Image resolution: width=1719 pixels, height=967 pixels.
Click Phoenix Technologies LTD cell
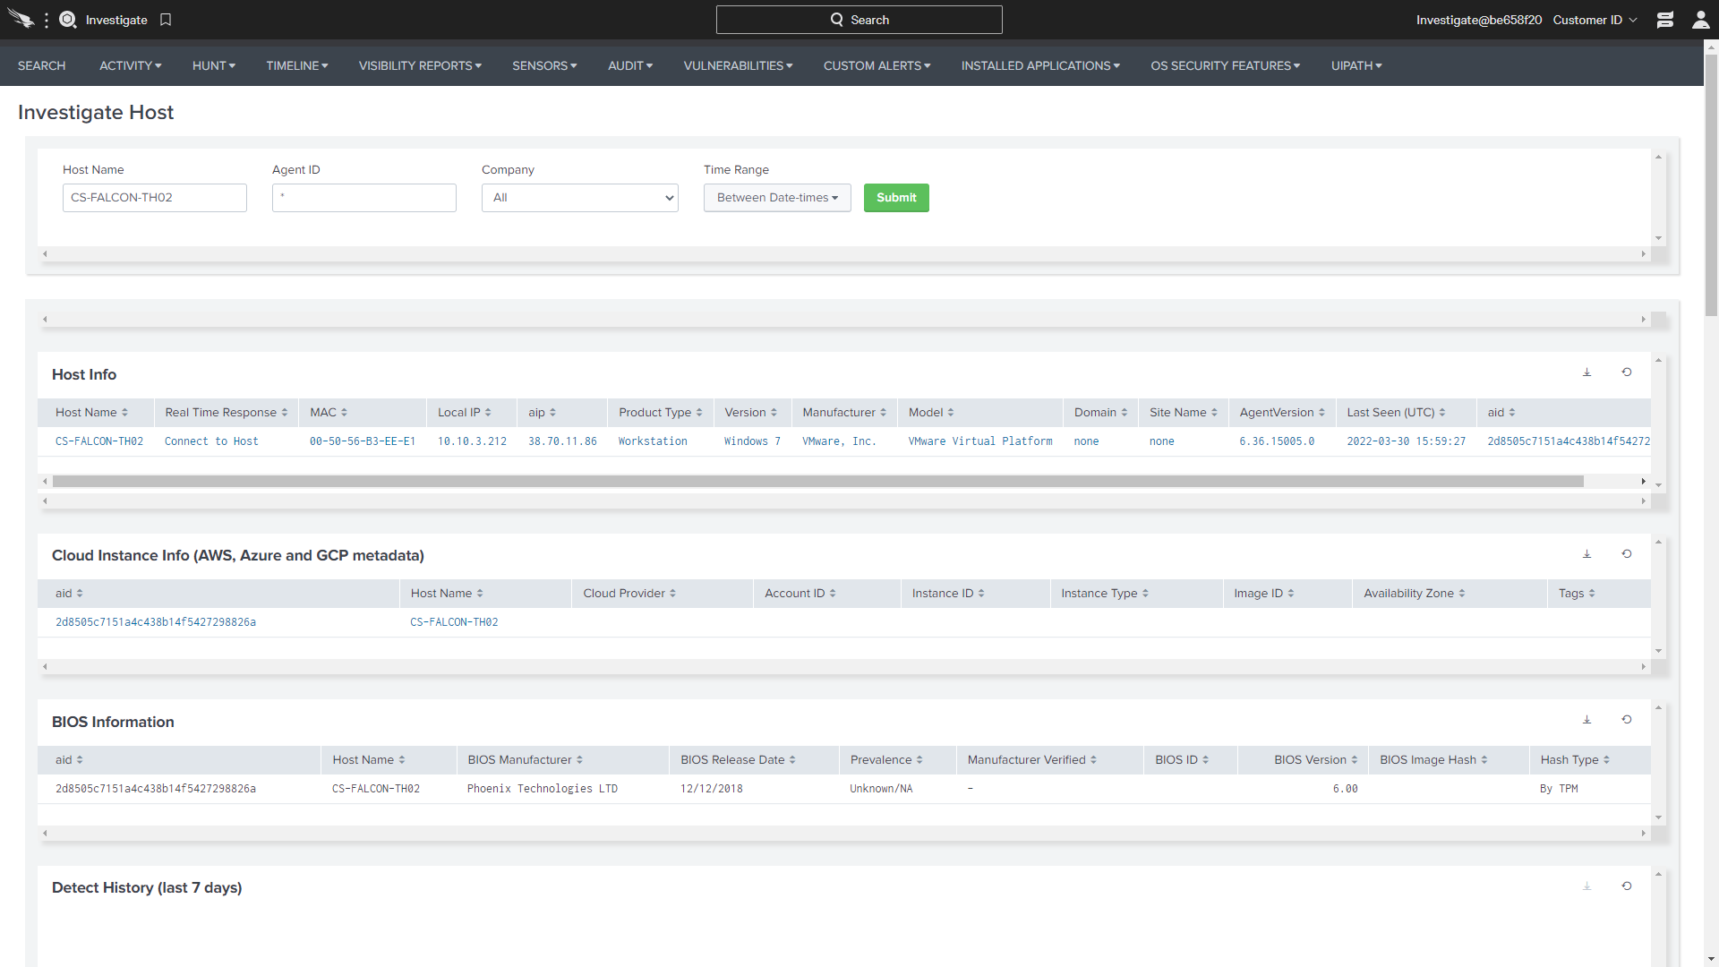click(543, 789)
